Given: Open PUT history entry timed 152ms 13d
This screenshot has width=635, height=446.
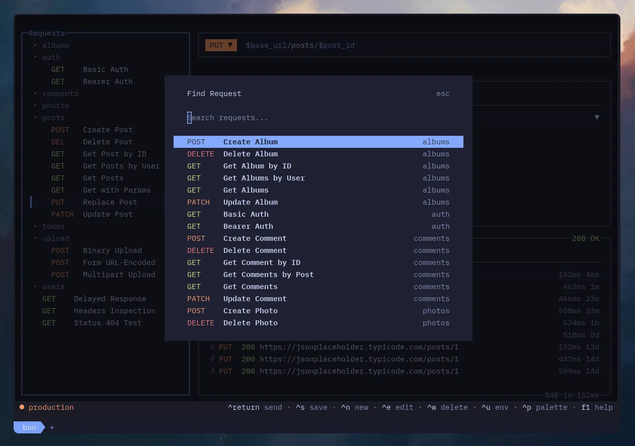Looking at the screenshot, I should point(404,347).
